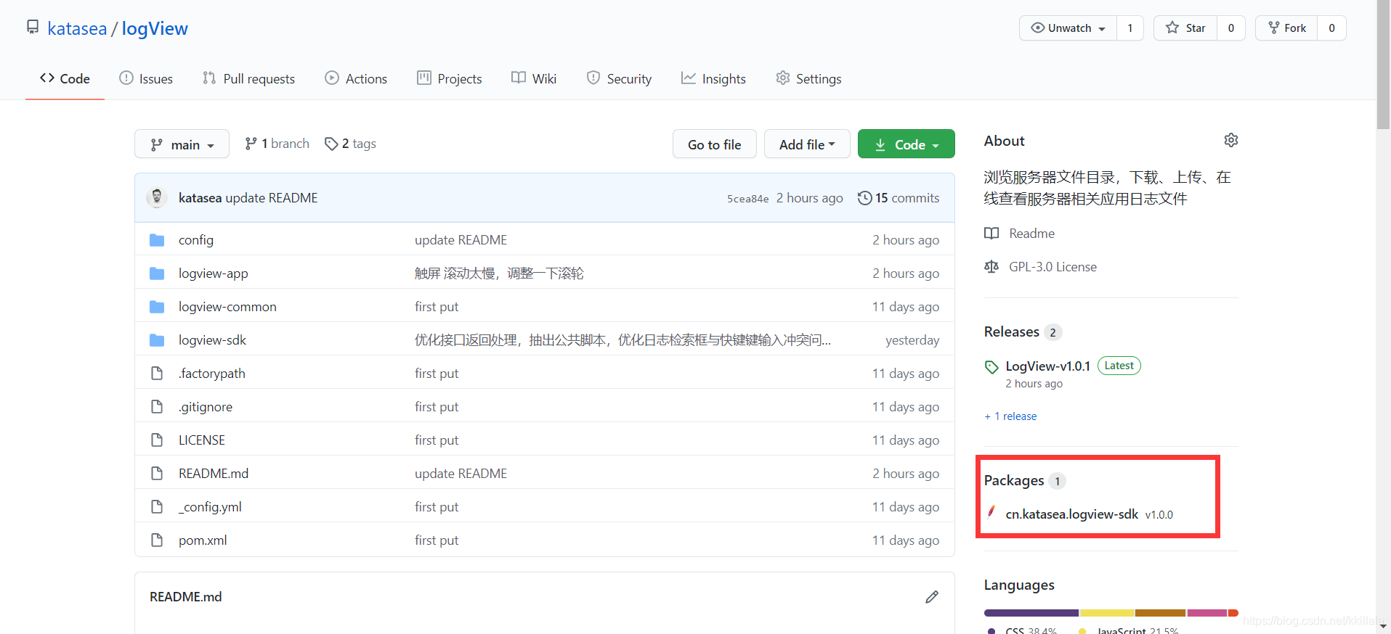
Task: Click the fork count 0
Action: [x=1331, y=28]
